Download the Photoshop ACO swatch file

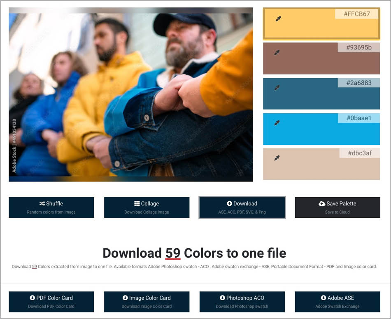click(242, 302)
